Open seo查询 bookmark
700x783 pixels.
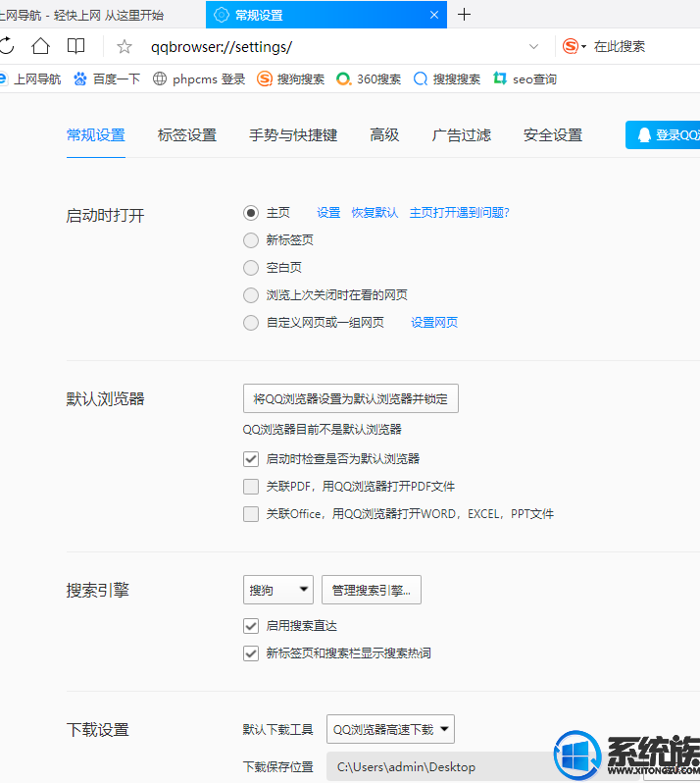pyautogui.click(x=525, y=78)
